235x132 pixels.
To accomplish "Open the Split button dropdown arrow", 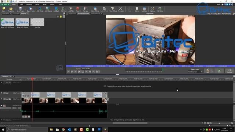I will point(213,71).
